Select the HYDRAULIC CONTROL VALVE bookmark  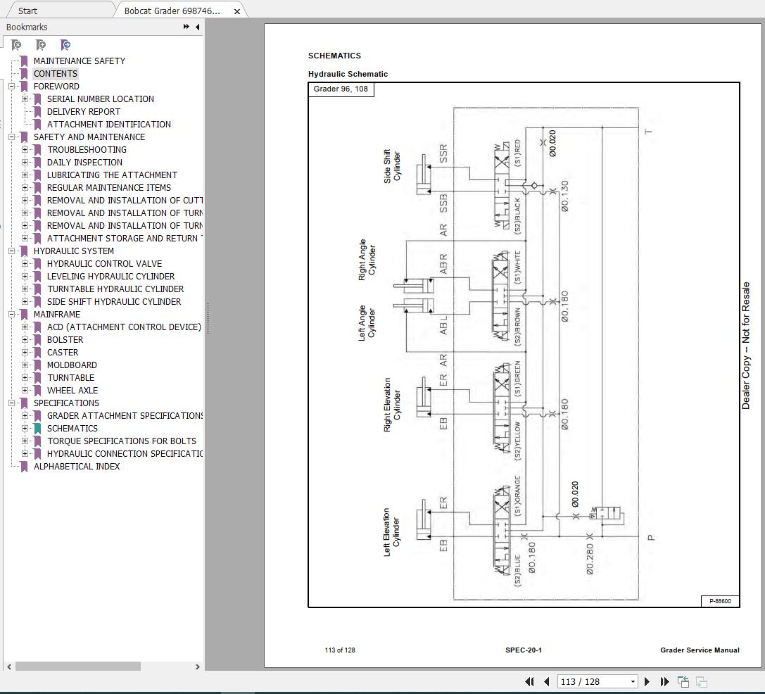tap(104, 264)
